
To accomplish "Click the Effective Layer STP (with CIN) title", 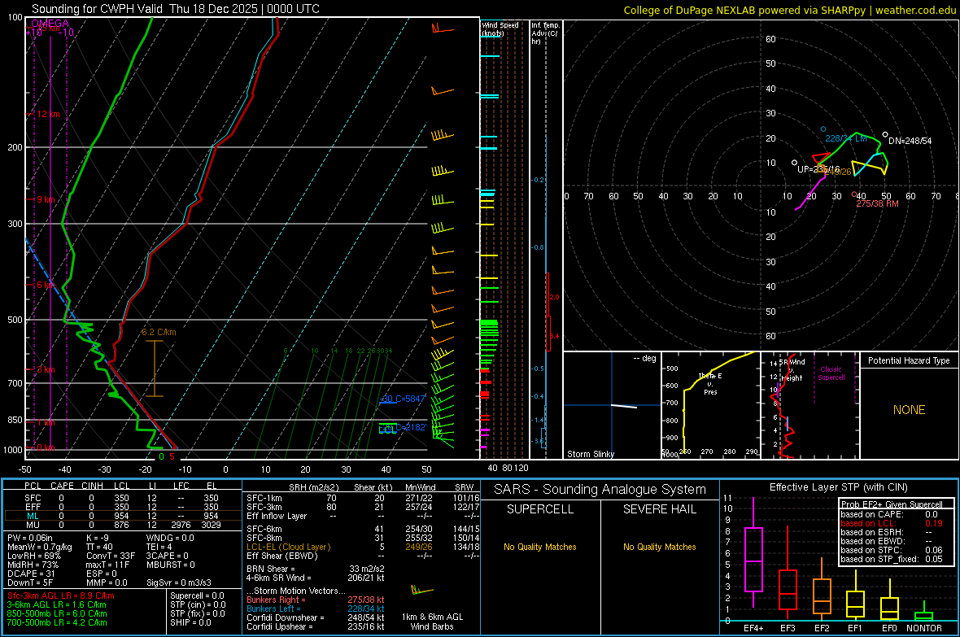I will point(838,487).
